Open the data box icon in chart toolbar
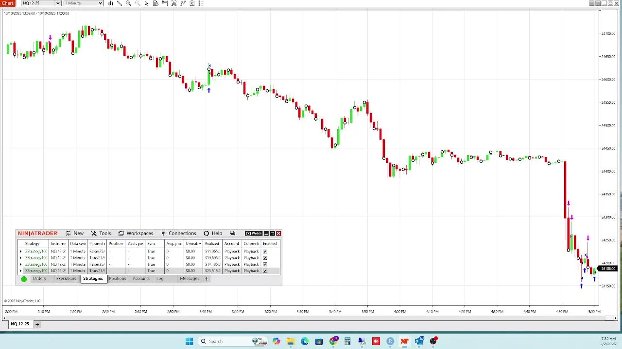 155,3
